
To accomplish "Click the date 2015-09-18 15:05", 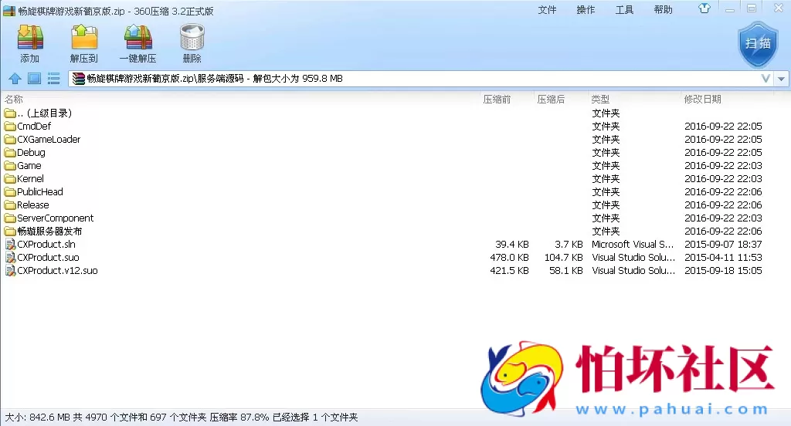I will click(723, 270).
